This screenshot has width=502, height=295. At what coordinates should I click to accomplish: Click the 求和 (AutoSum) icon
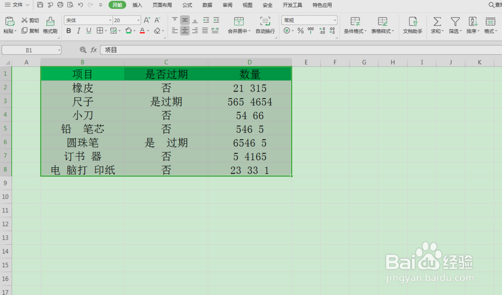(x=436, y=25)
